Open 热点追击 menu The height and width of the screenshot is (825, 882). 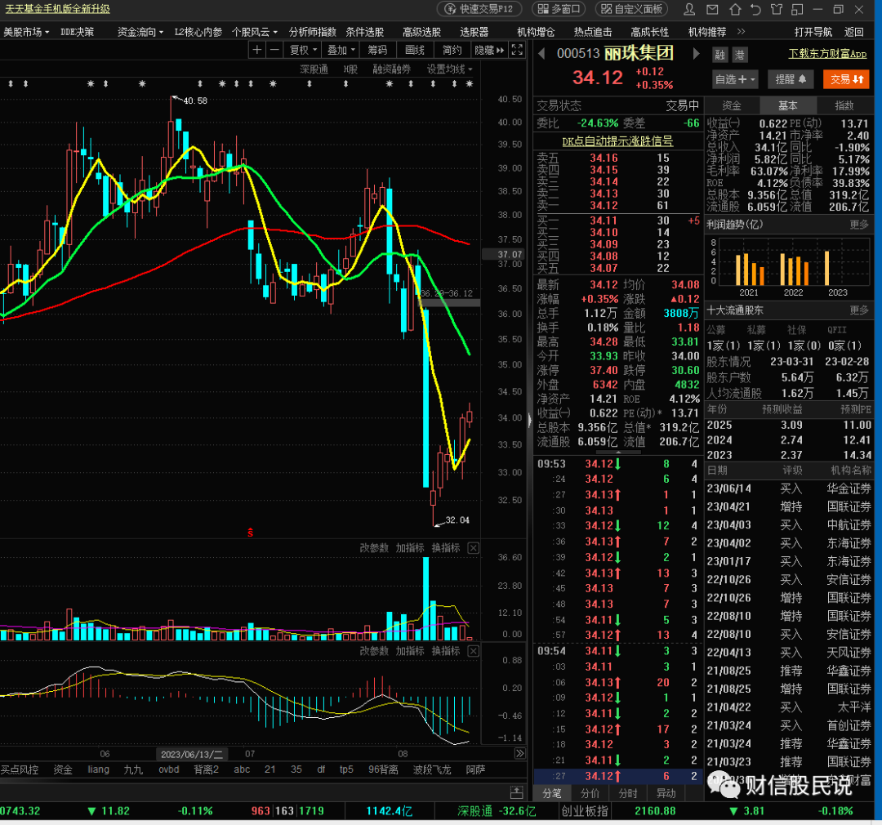click(x=593, y=32)
